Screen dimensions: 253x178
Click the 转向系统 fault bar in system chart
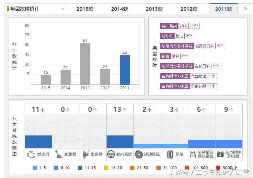click(120, 142)
